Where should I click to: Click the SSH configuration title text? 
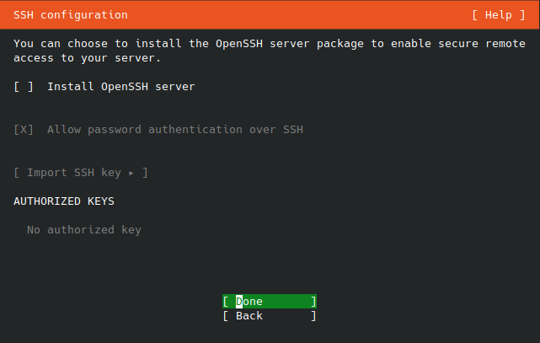71,15
